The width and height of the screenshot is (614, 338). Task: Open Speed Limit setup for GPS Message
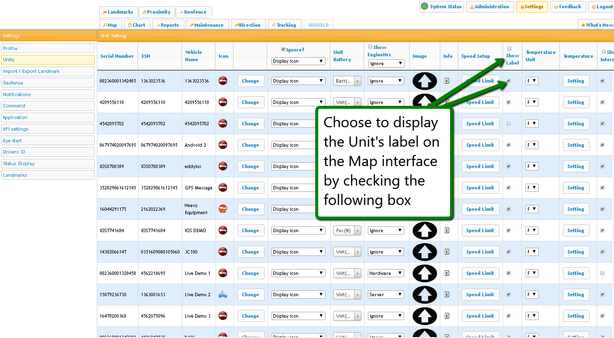click(480, 188)
